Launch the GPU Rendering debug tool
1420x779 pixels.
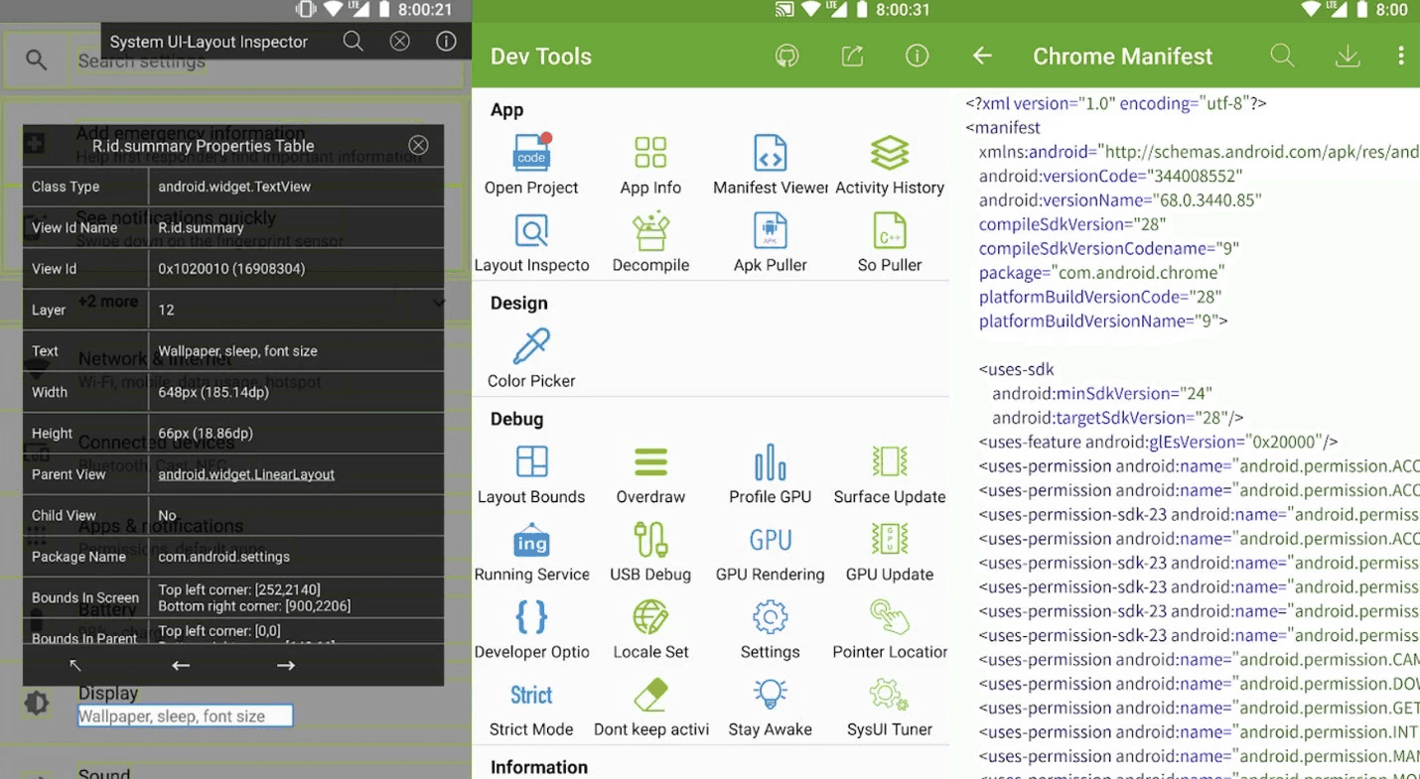(x=771, y=551)
